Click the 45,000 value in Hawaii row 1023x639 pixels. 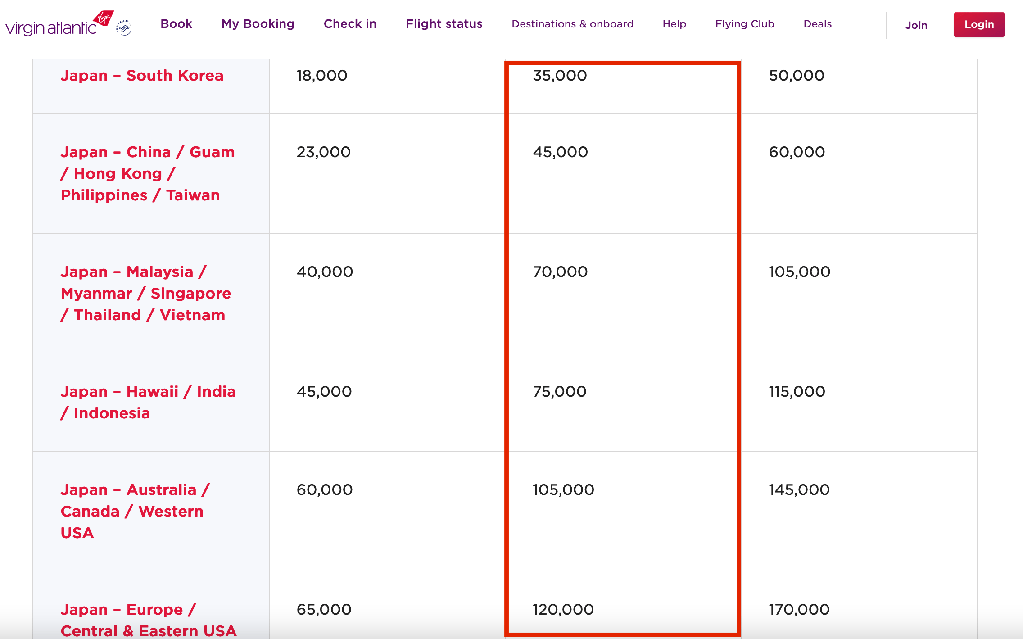tap(324, 391)
